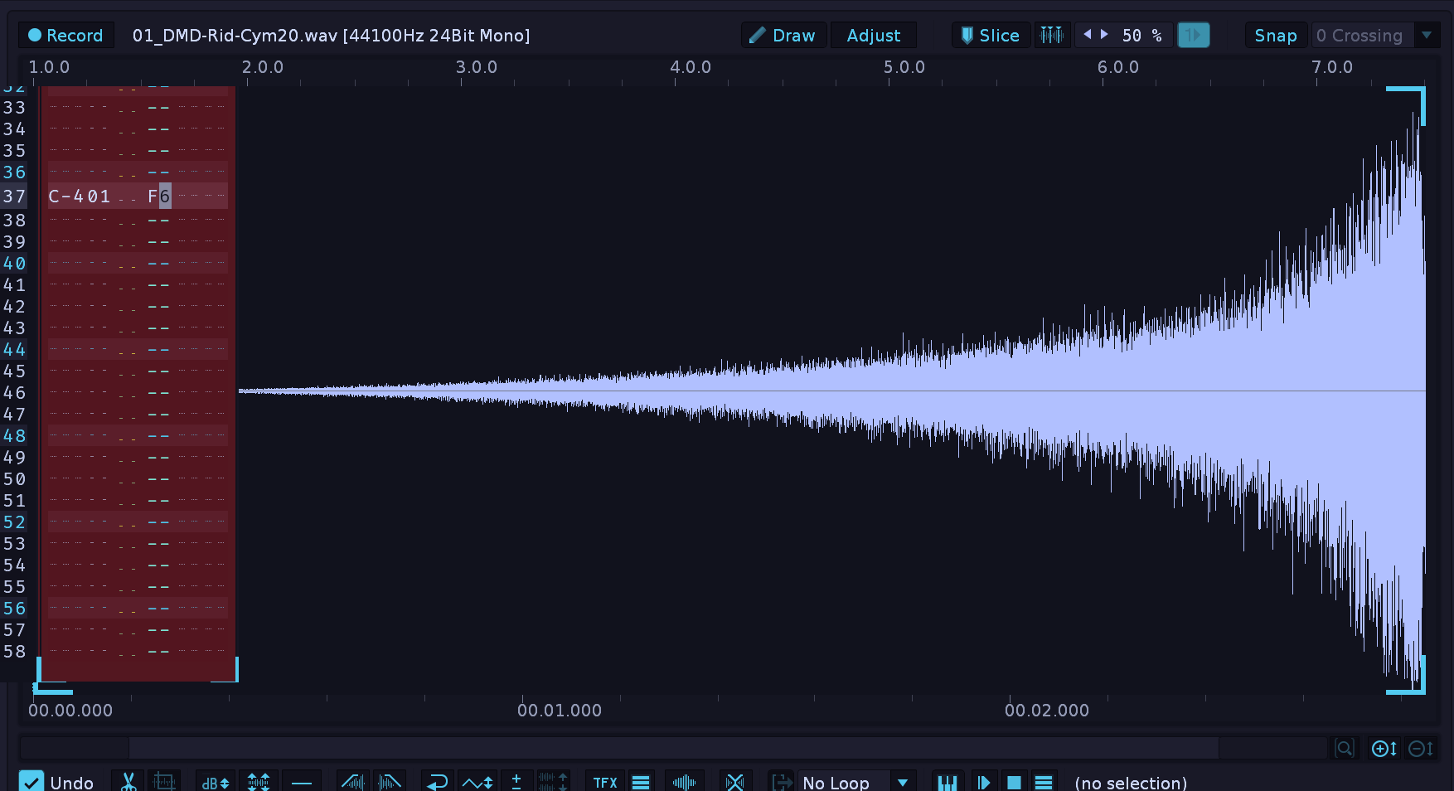The image size is (1454, 791).
Task: Click the dB volume adjust icon
Action: pyautogui.click(x=216, y=782)
